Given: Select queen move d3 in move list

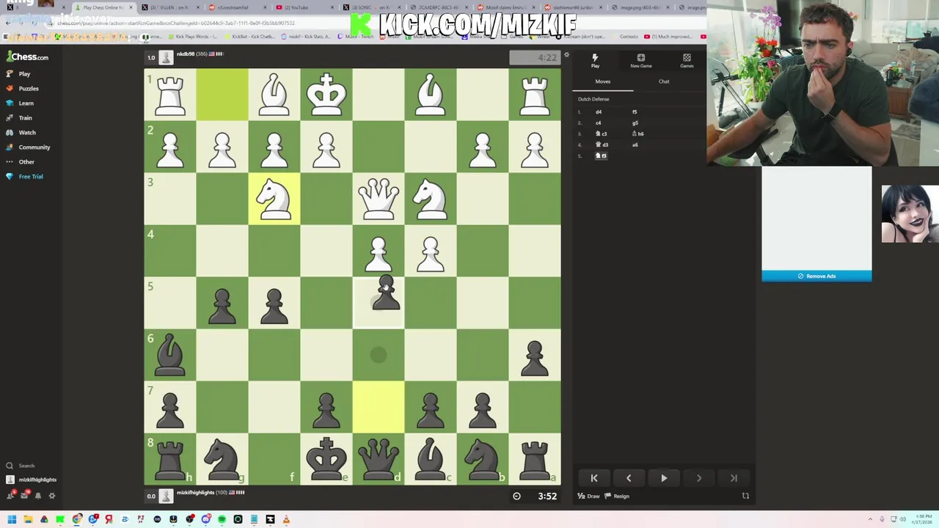Looking at the screenshot, I should [x=602, y=145].
